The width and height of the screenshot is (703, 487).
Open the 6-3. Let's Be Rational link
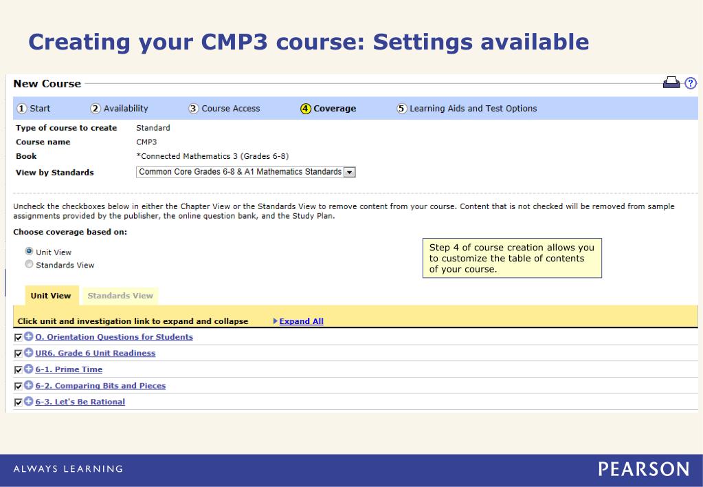(x=80, y=402)
